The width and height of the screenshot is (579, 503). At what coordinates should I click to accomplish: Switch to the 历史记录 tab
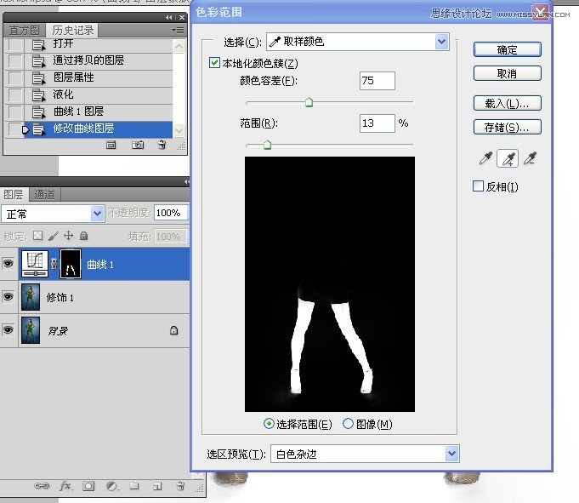click(x=72, y=31)
